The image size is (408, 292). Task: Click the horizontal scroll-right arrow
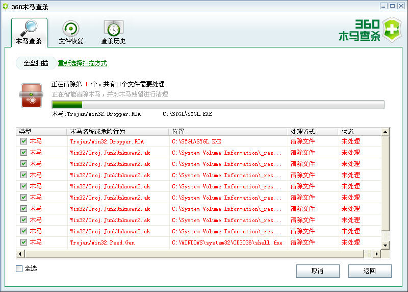pos(377,253)
